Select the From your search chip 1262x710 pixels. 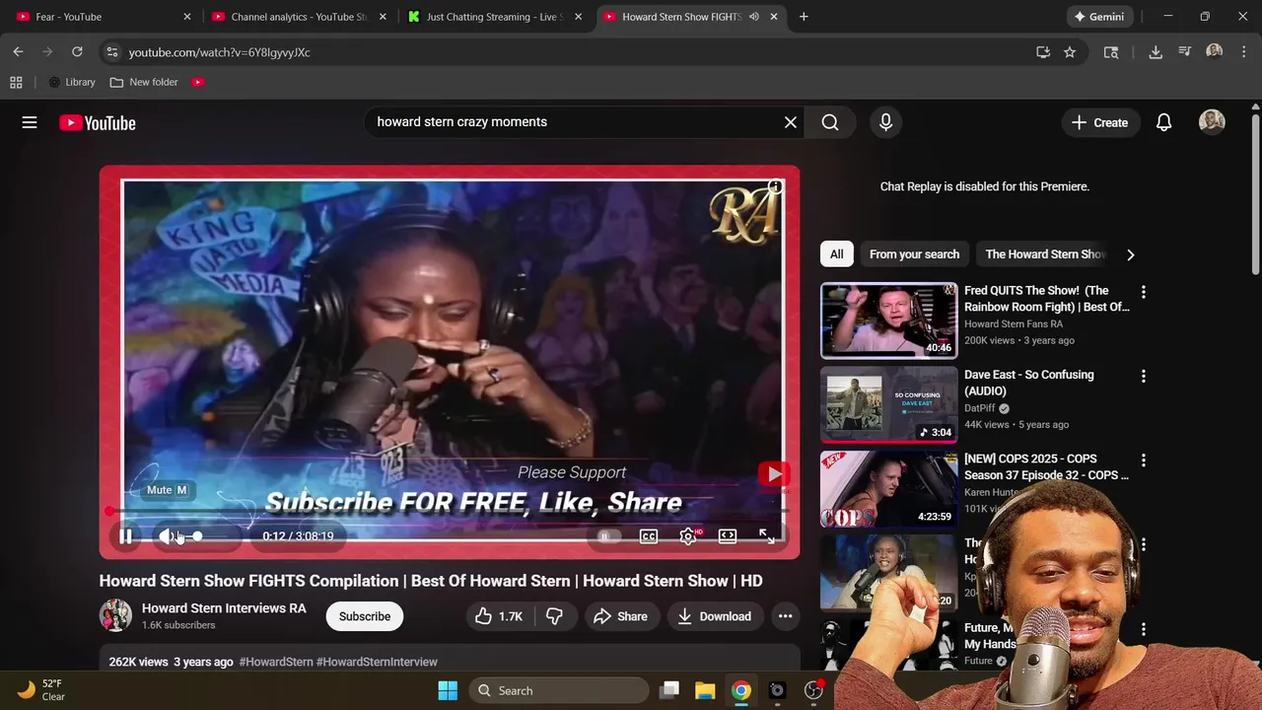tap(914, 254)
